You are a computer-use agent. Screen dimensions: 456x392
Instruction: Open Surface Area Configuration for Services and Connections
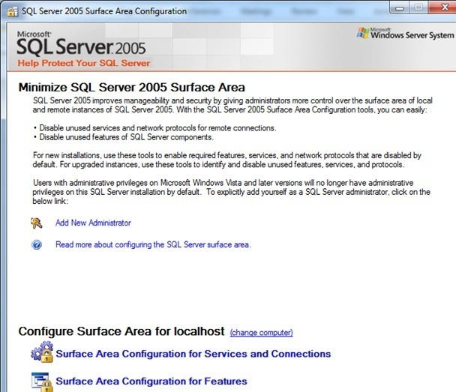coord(193,354)
